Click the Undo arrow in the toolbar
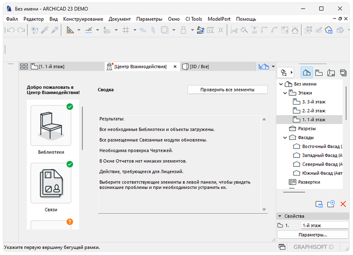 9,30
